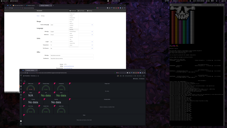Open Grafana time range picker

(128, 76)
